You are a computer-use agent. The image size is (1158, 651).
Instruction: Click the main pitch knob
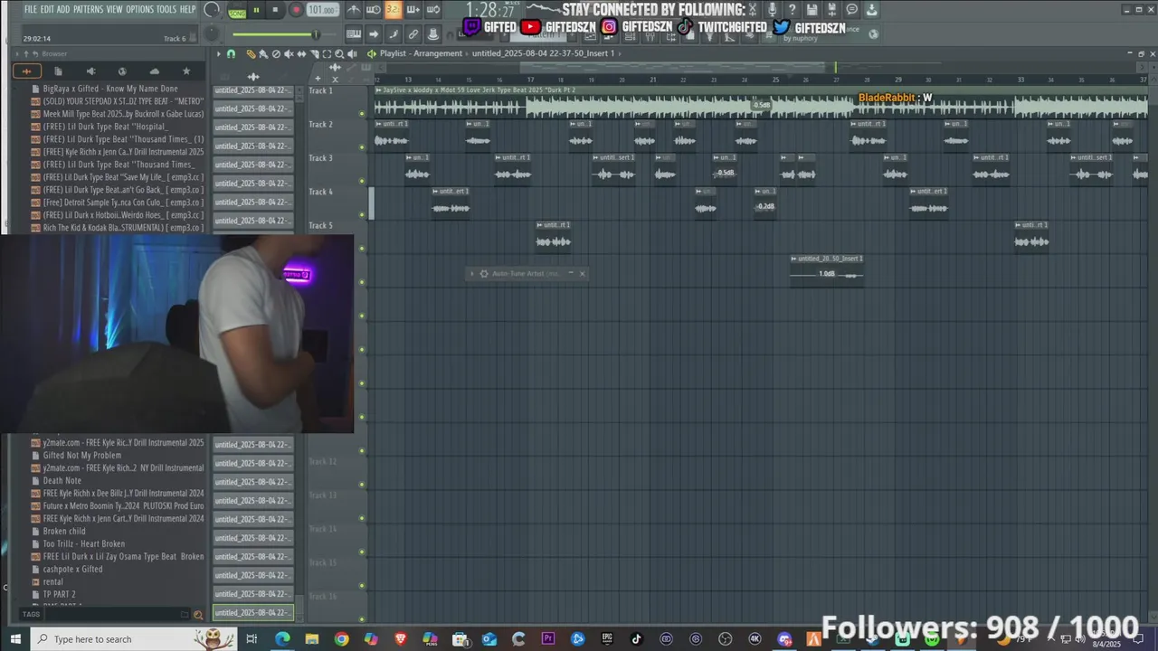212,34
